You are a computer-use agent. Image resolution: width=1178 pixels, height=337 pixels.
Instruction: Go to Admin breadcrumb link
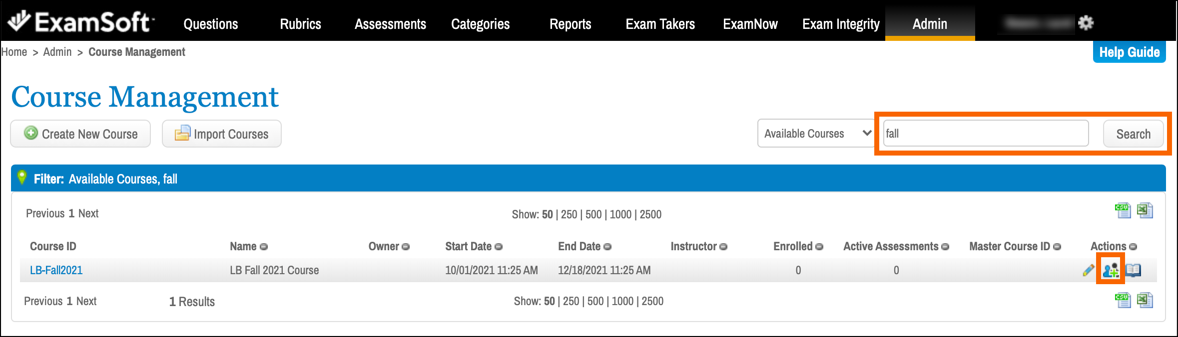(x=57, y=52)
